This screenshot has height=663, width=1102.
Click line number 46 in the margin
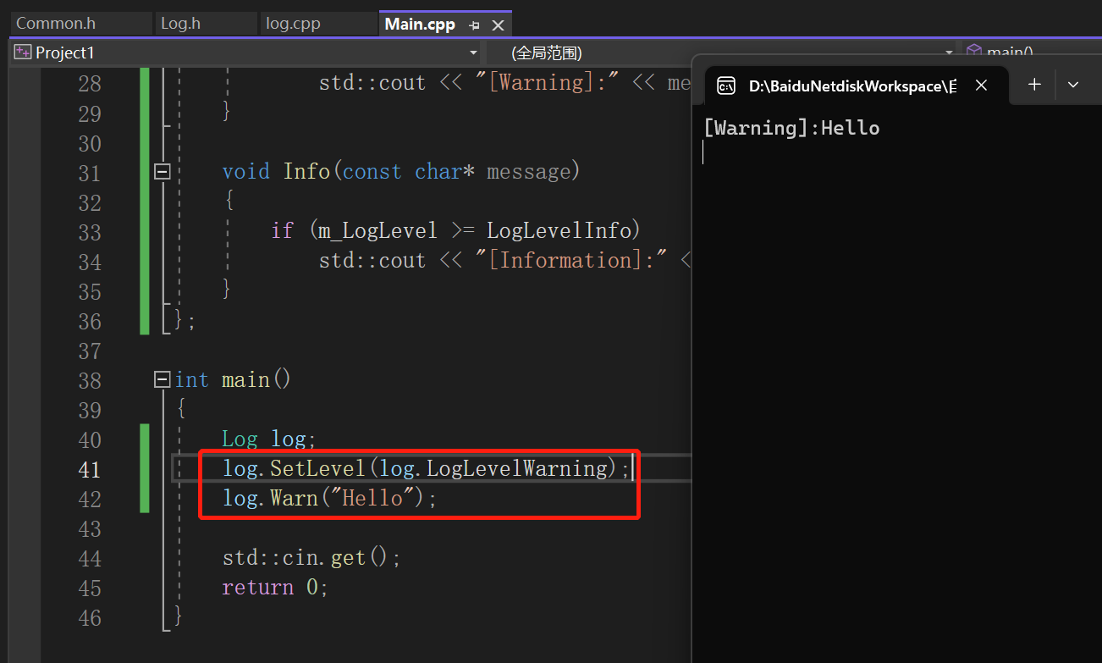(89, 617)
